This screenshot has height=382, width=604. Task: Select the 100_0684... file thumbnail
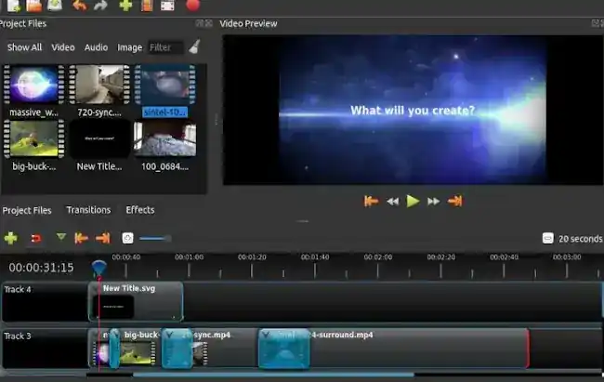(164, 138)
